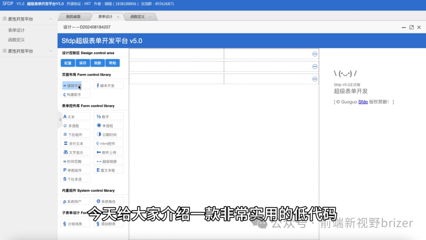Image resolution: width=426 pixels, height=240 pixels.
Task: Click the 保存 save button
Action: (83, 63)
